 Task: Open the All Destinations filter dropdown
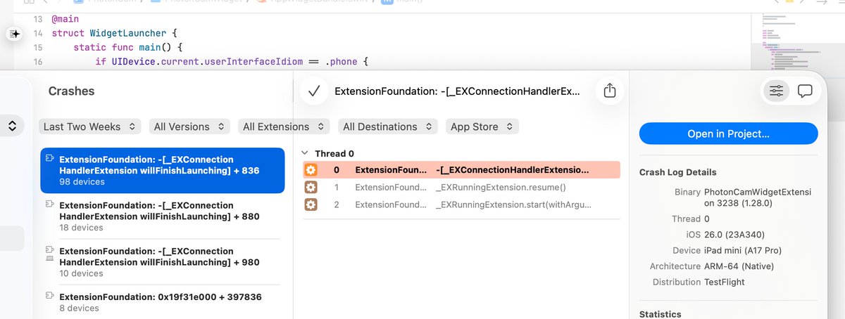(x=387, y=126)
